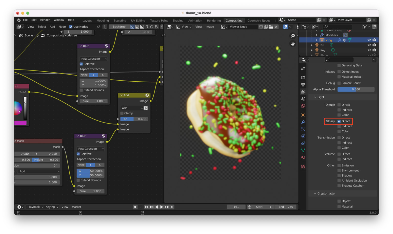Enable the Ambient Occlusion pass checkbox
The width and height of the screenshot is (393, 234).
[x=339, y=181]
